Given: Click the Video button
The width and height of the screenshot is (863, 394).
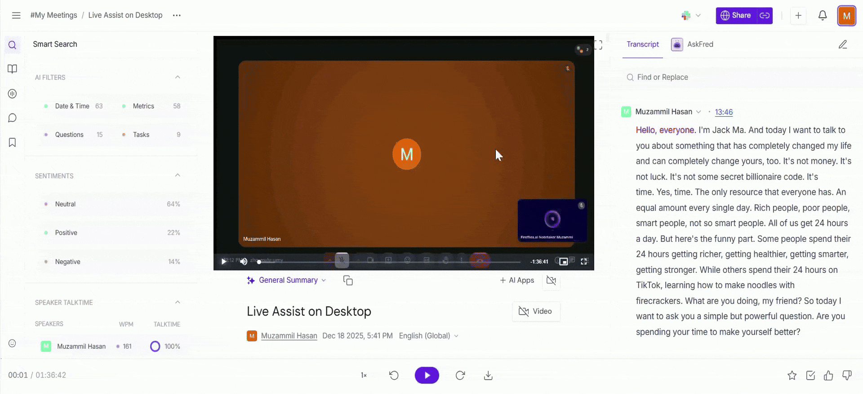Looking at the screenshot, I should pos(536,311).
